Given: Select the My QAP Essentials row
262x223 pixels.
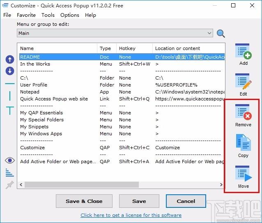Looking at the screenshot, I should pyautogui.click(x=122, y=113).
